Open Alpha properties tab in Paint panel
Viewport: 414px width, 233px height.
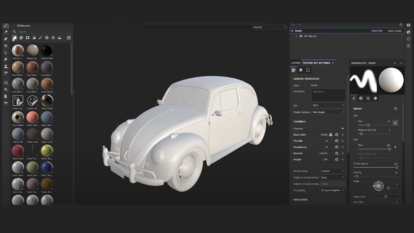[x=361, y=98]
